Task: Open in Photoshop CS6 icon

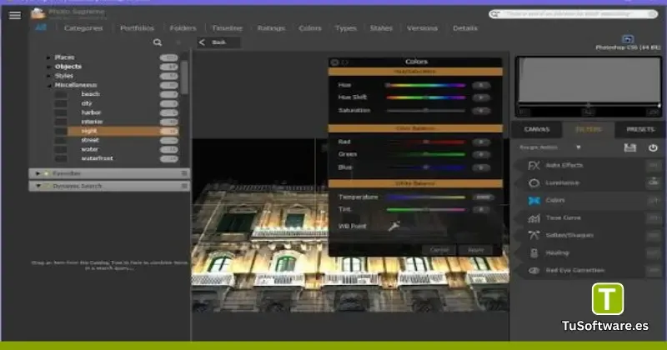Action: click(x=628, y=39)
